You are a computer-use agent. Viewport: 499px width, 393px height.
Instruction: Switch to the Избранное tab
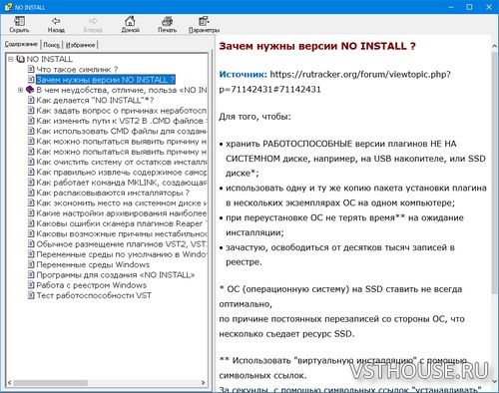coord(80,45)
